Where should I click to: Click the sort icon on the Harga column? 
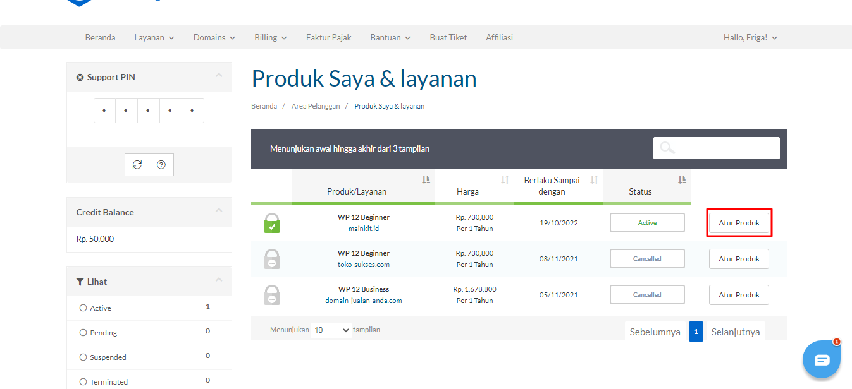pos(503,180)
